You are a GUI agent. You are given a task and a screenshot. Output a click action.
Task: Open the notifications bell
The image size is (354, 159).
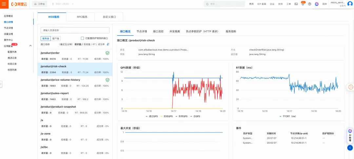[303, 4]
